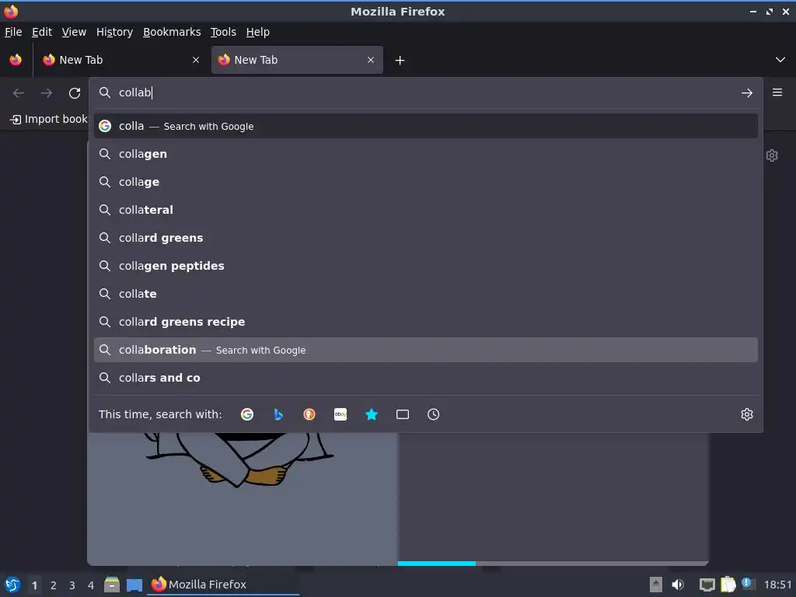Click the clock showing 18:51

[x=777, y=585]
